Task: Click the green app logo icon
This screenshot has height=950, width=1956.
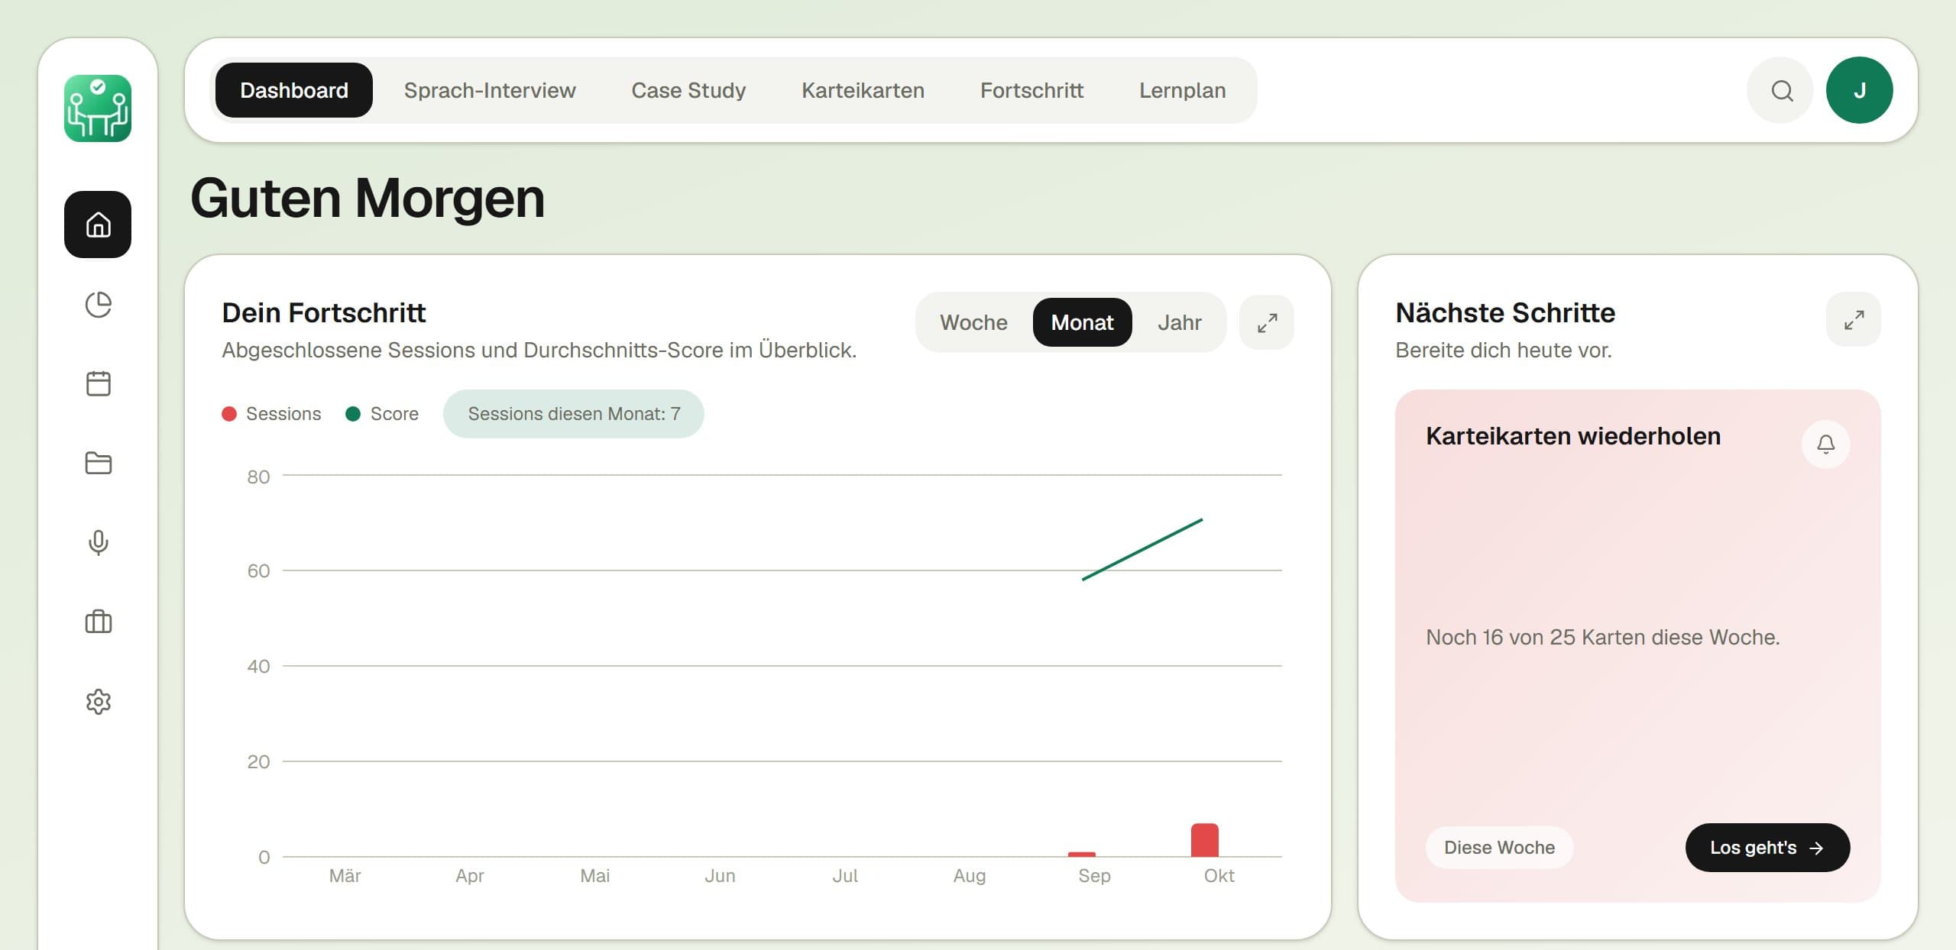Action: coord(98,108)
